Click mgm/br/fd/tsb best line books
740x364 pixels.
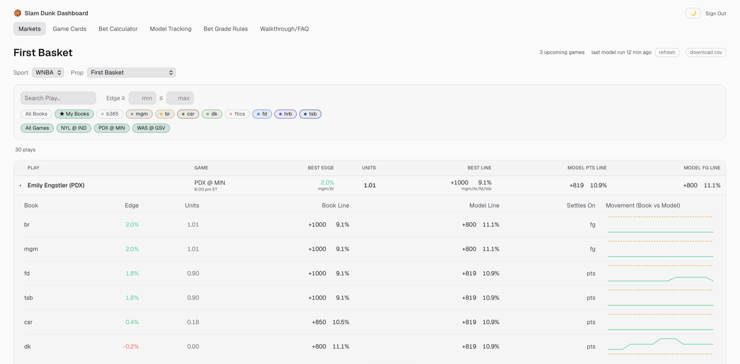point(476,189)
